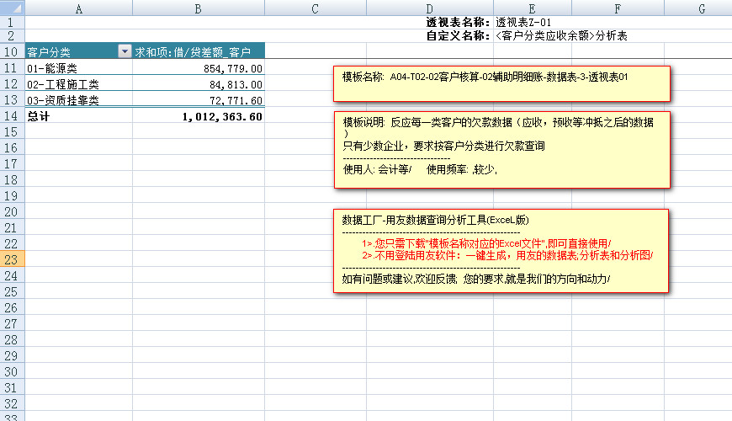Select highlighted row 23 header
The image size is (732, 421).
(13, 259)
